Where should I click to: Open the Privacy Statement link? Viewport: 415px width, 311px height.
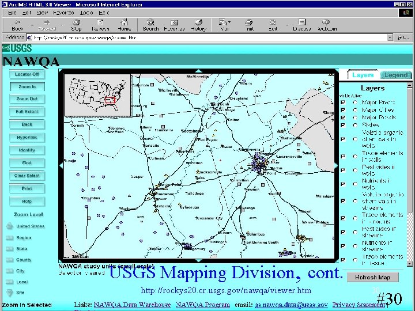click(x=359, y=305)
